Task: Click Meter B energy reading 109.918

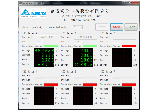Action: (x=84, y=65)
